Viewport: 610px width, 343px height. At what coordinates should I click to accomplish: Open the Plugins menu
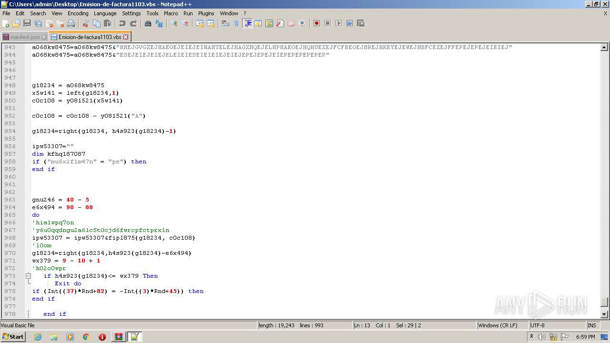pos(206,13)
